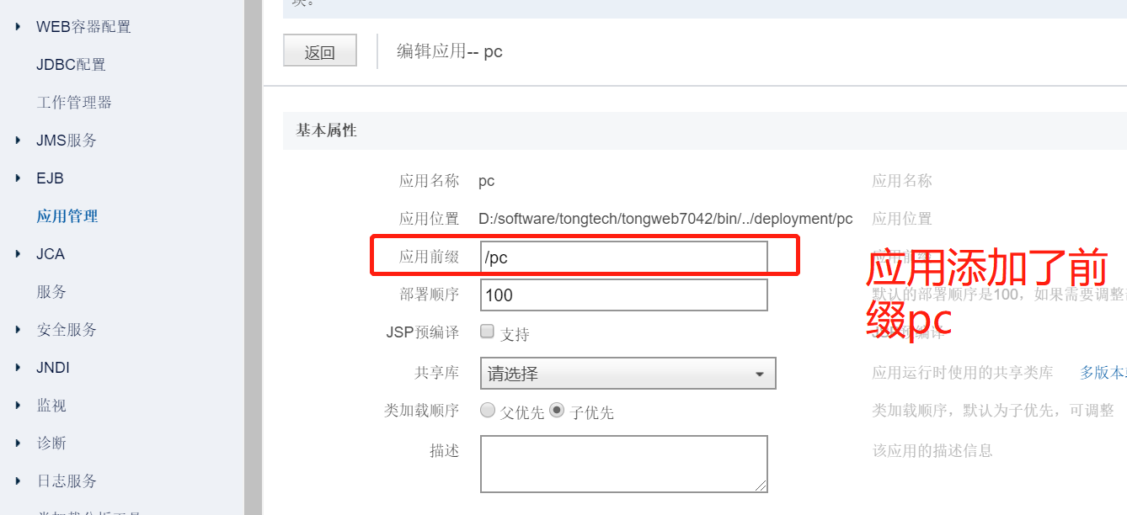This screenshot has height=515, width=1127.
Task: Click the 应用前缀 input containing /pc
Action: coord(623,257)
